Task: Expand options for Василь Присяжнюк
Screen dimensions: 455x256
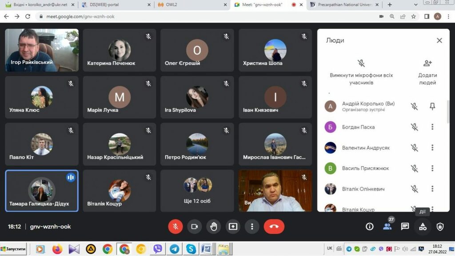Action: point(432,168)
